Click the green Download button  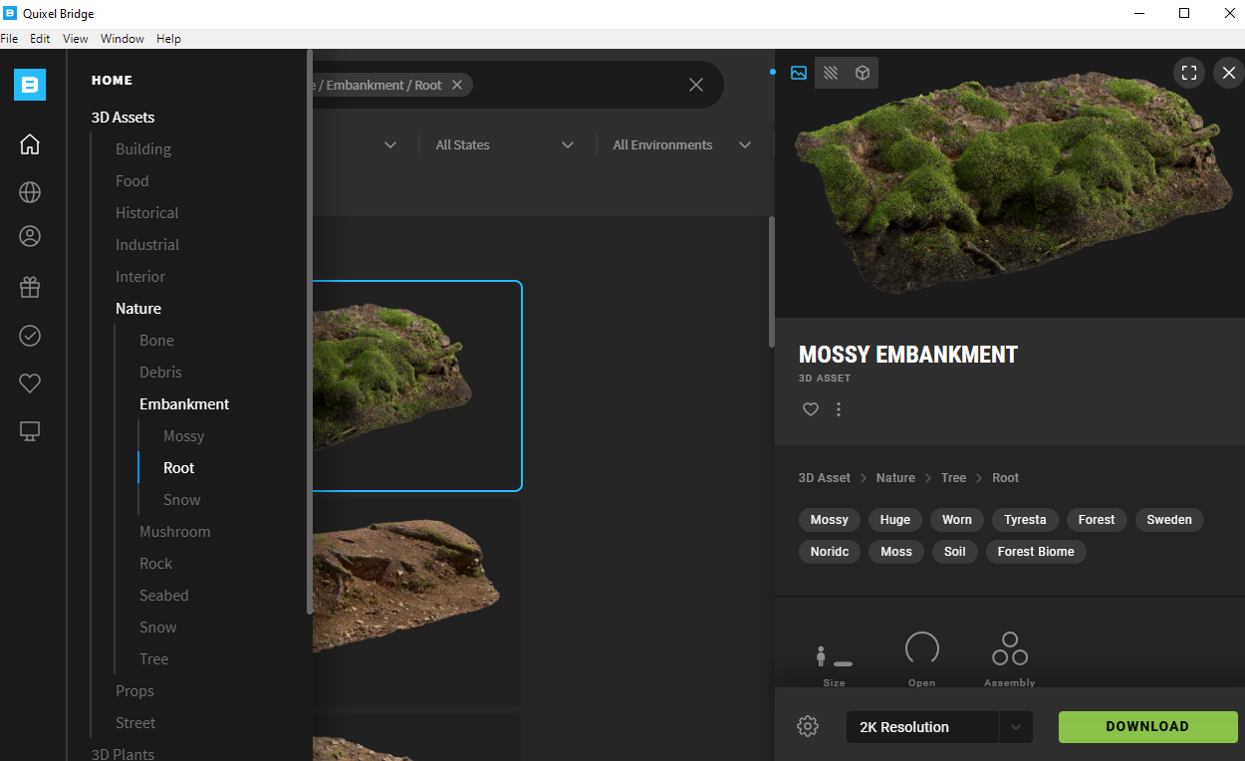tap(1147, 727)
